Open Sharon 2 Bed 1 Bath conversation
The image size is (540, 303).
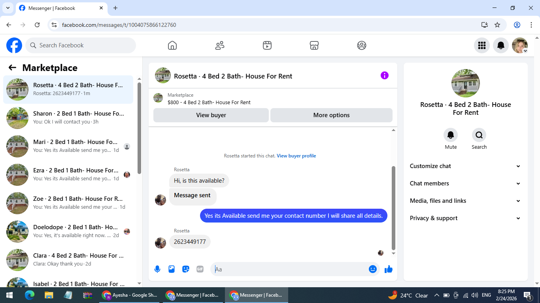click(x=68, y=118)
